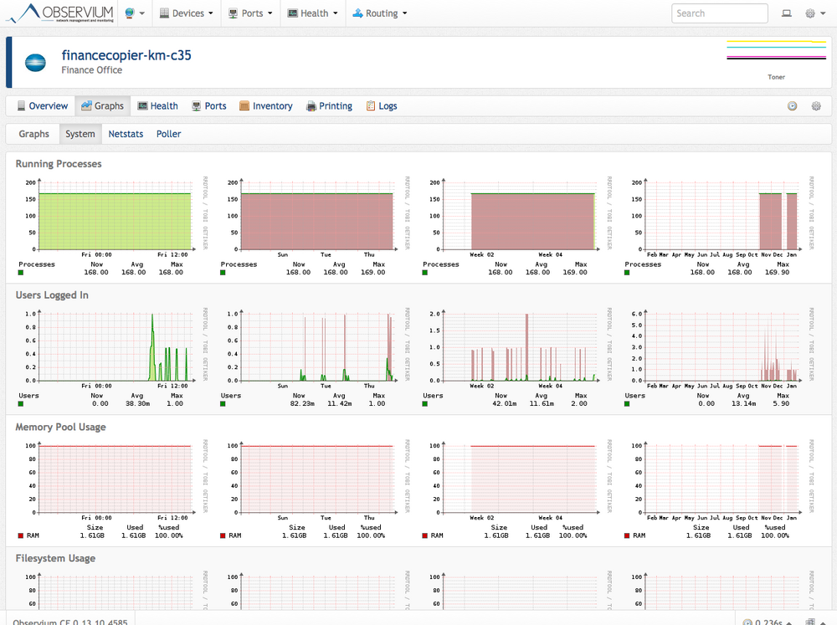
Task: Select the System graphs sub-tab
Action: coord(80,134)
